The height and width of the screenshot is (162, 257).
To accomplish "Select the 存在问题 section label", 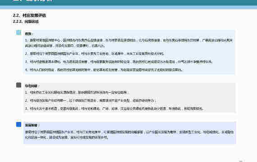I will 32,86.
